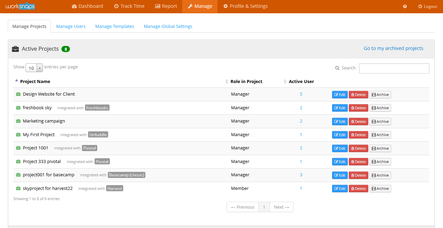443x228 pixels.
Task: Open the help question mark icon
Action: click(x=404, y=6)
